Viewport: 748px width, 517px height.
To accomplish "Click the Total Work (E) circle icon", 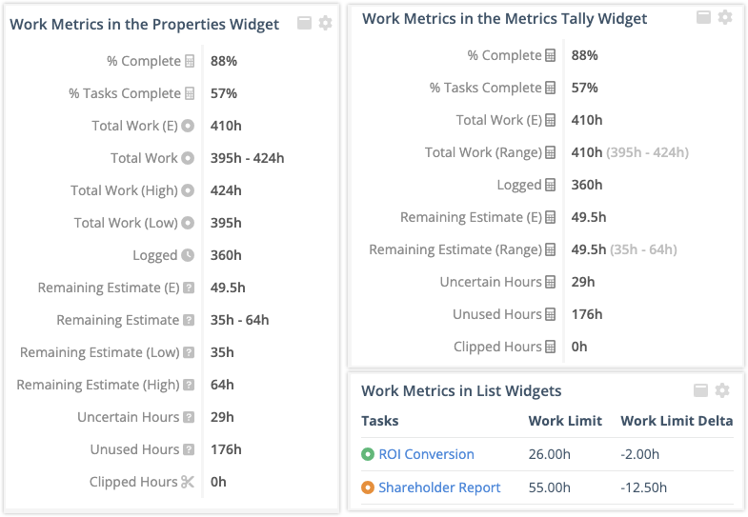I will click(x=188, y=126).
